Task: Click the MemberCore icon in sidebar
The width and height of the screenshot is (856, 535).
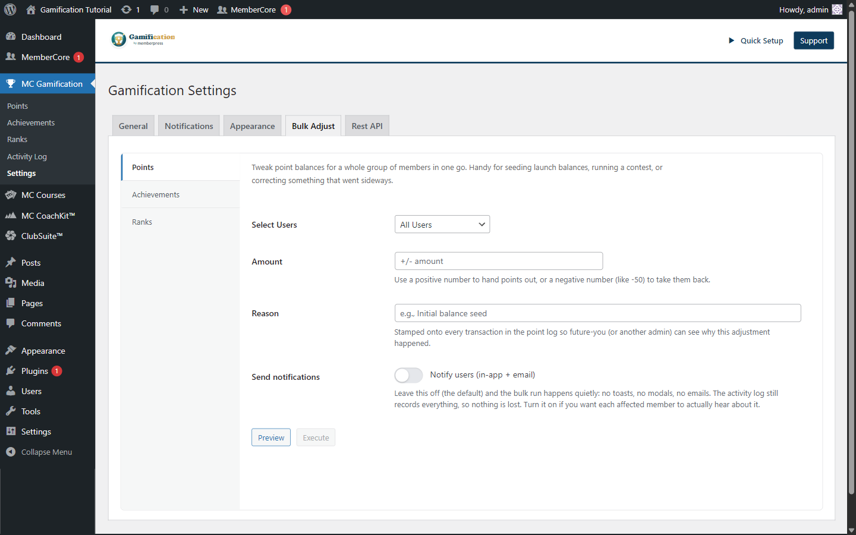Action: (11, 56)
